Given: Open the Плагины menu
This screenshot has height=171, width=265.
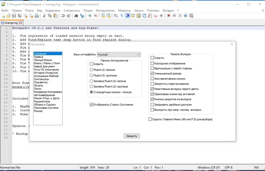Looking at the screenshot, I should (x=153, y=11).
